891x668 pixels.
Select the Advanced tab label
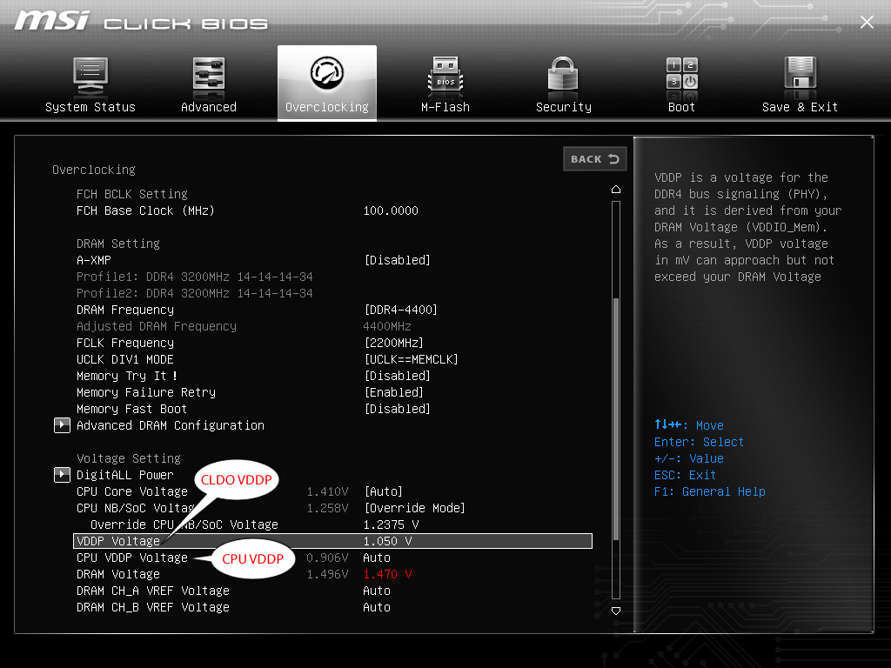(209, 107)
